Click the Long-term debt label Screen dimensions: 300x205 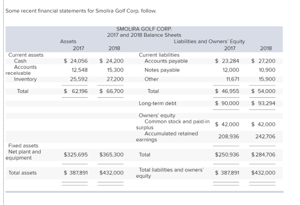tap(157, 104)
